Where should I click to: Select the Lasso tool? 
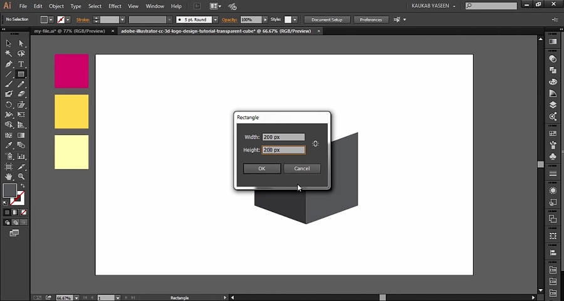pos(21,54)
